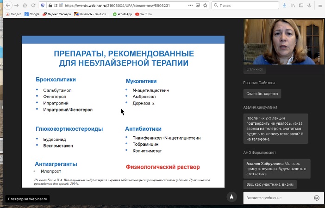Image resolution: width=325 pixels, height=208 pixels.
Task: Click the Антибиотики heading on slide
Action: (x=143, y=129)
